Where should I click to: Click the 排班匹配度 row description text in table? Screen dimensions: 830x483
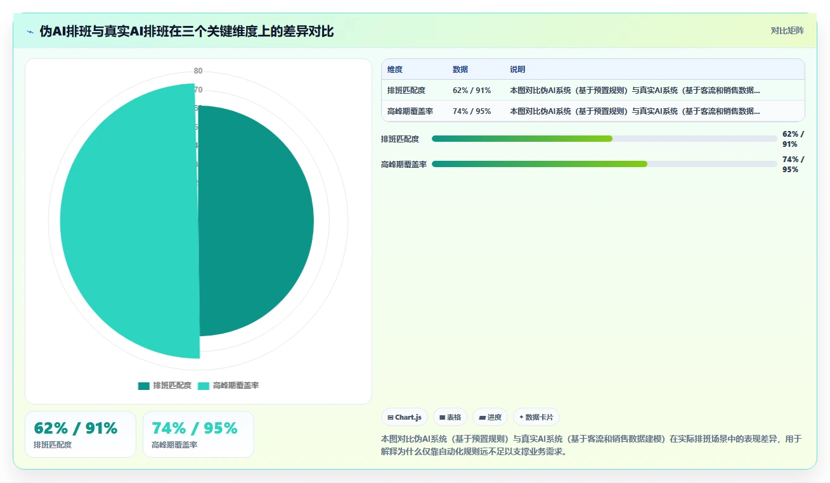click(635, 91)
